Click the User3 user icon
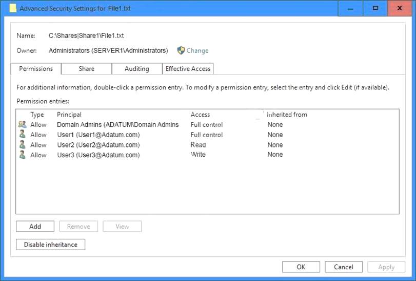Viewport: 416px width, 281px height. click(22, 155)
